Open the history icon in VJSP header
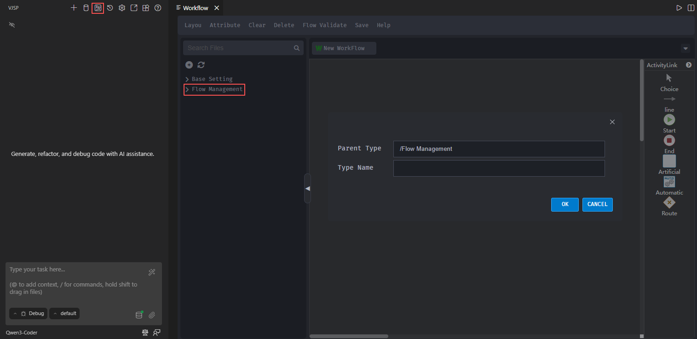 [110, 8]
